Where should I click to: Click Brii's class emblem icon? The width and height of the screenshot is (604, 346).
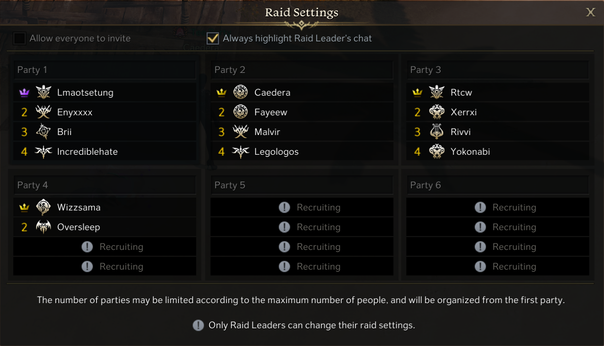tap(43, 132)
